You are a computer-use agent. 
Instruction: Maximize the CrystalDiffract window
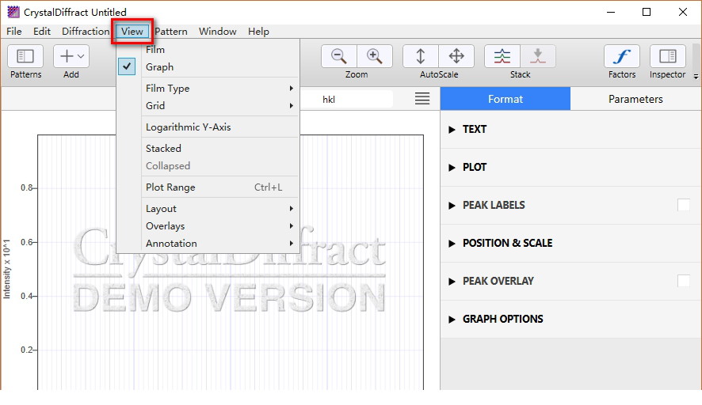pos(647,12)
